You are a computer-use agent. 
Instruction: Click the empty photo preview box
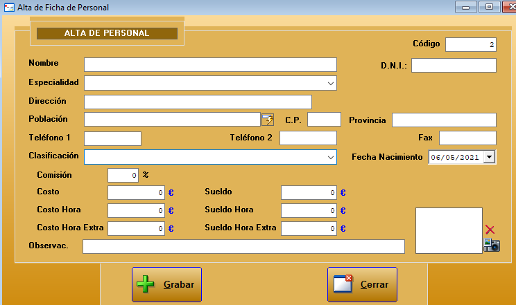(x=449, y=230)
